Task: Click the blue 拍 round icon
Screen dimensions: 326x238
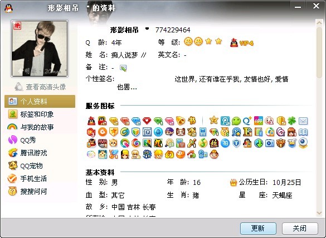Action: (225, 143)
